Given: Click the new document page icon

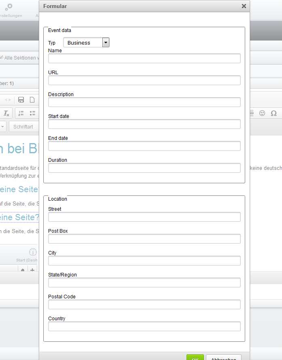Looking at the screenshot, I should (32, 100).
